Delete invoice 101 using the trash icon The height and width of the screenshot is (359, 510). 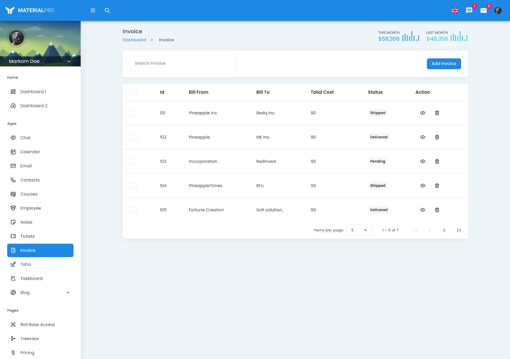coord(437,113)
